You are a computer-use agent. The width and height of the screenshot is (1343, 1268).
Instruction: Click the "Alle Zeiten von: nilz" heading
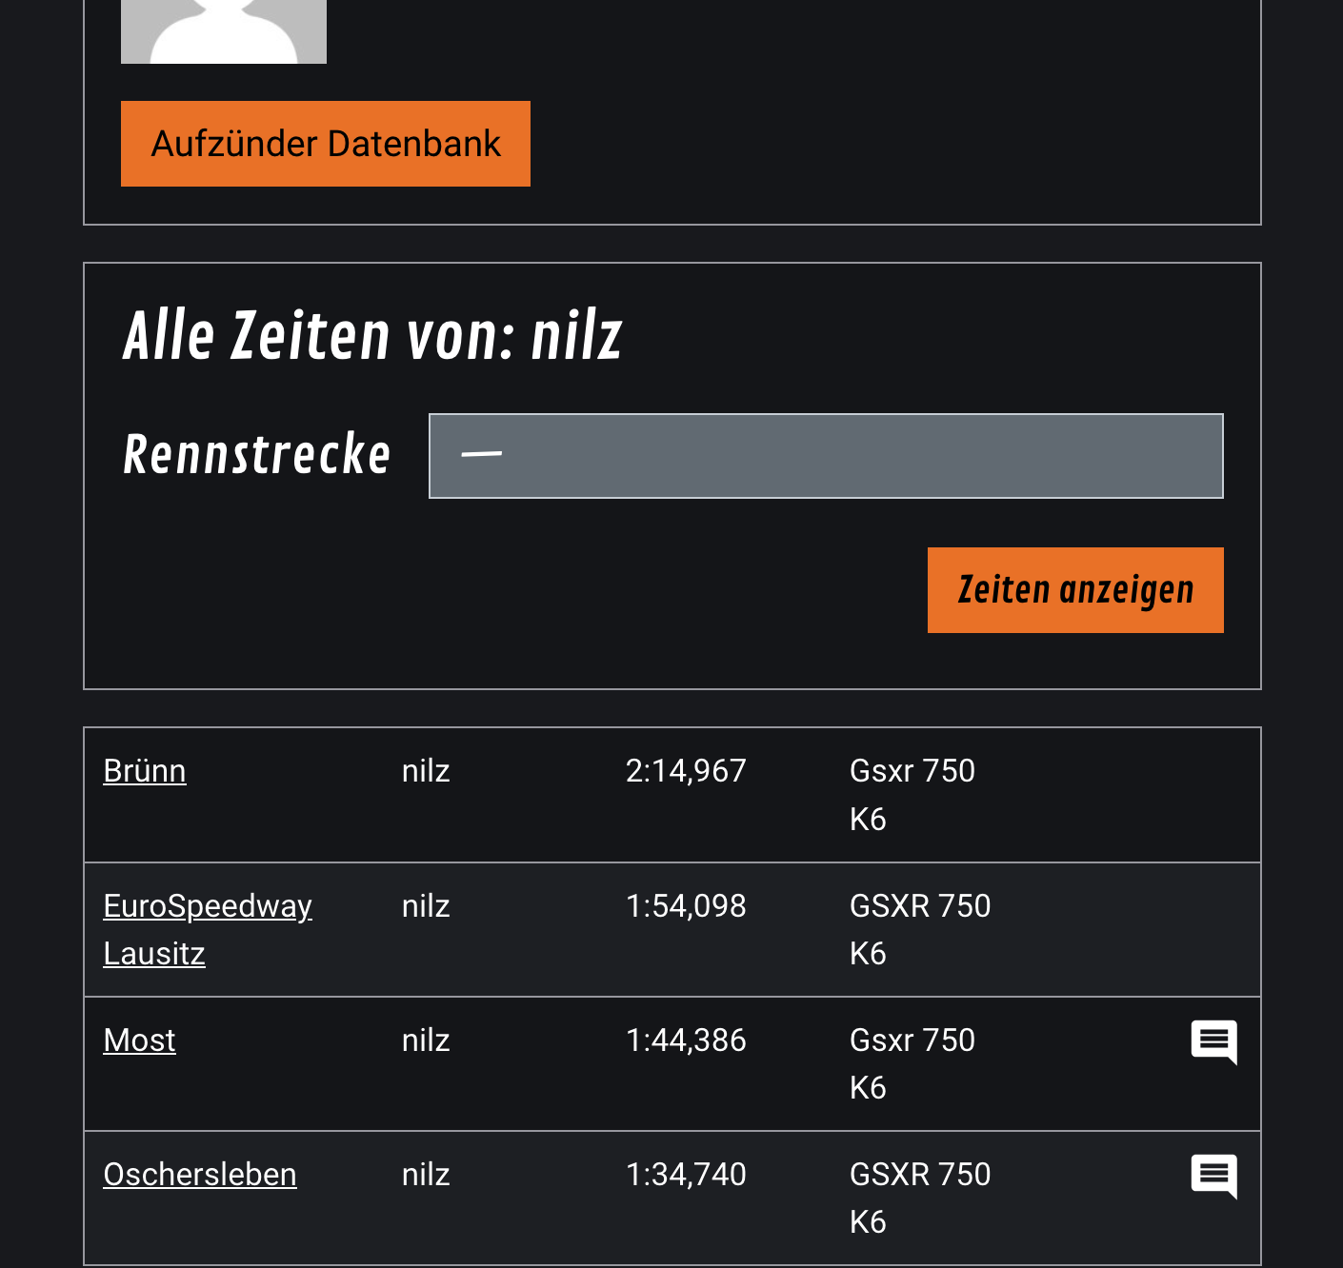pyautogui.click(x=372, y=336)
